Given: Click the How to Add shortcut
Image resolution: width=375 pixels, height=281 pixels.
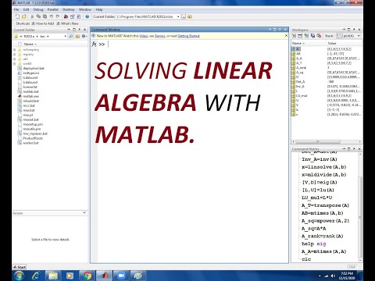Looking at the screenshot, I should coord(42,23).
